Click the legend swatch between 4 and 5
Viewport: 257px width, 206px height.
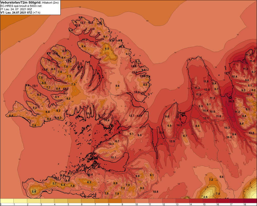(x=61, y=201)
